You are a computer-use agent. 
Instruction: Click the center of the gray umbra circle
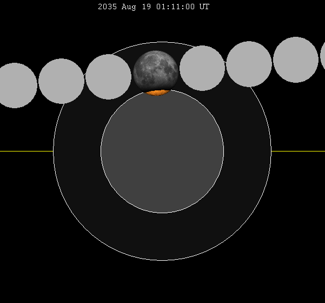tap(162, 151)
